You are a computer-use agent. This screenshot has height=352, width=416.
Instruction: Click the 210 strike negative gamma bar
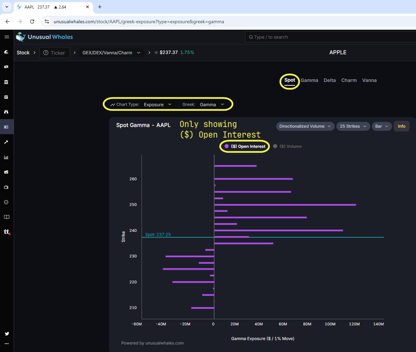click(203, 308)
